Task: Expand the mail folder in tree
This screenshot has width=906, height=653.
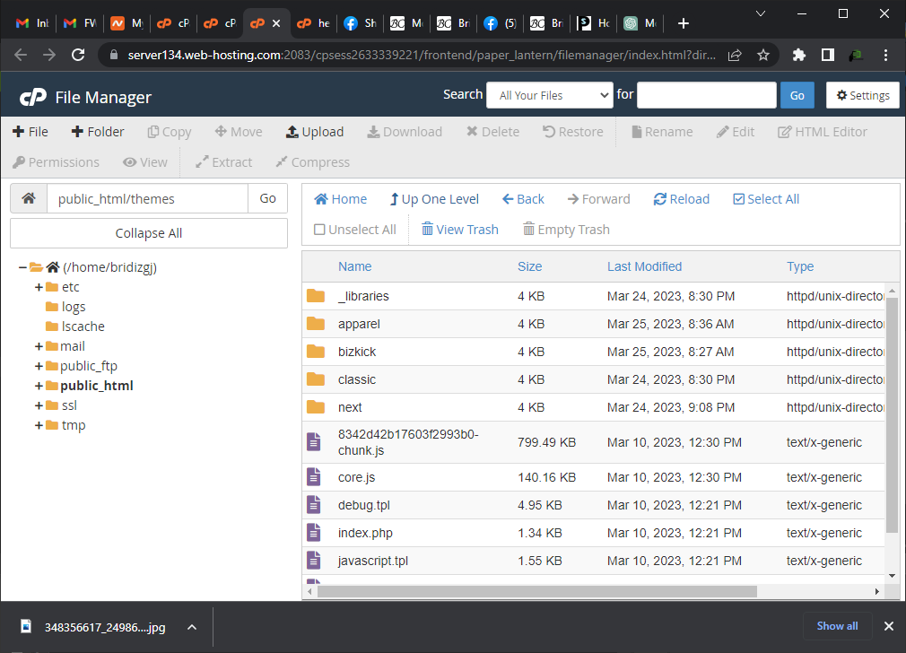Action: click(x=39, y=347)
